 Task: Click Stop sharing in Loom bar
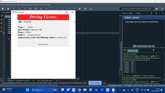coord(95,83)
